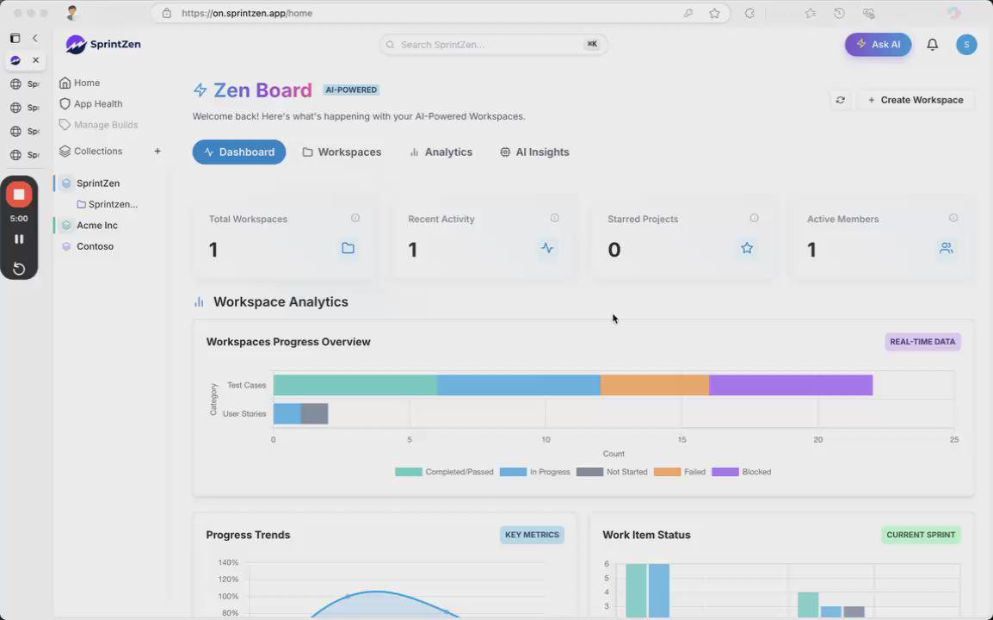The image size is (993, 620).
Task: Click the purple Blocked segment of Test Cases bar
Action: [791, 385]
